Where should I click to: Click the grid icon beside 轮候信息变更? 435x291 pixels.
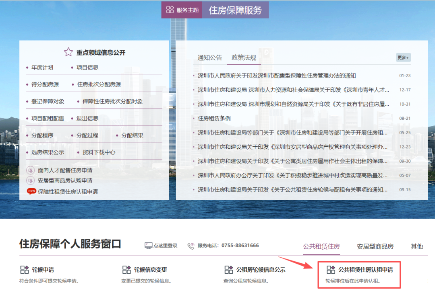[126, 269]
